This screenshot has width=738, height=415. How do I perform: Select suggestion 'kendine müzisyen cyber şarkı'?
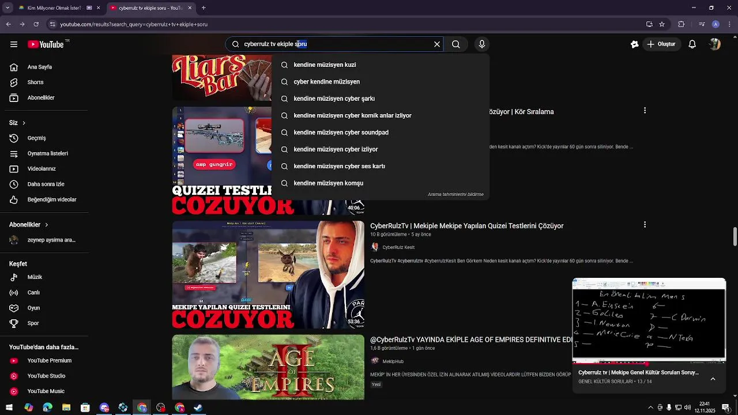click(381, 99)
